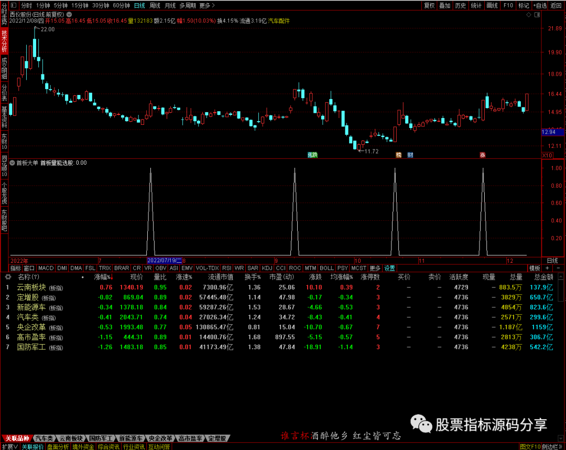Toggle the 侧边栏 sidebar
The image size is (566, 450).
(552, 447)
